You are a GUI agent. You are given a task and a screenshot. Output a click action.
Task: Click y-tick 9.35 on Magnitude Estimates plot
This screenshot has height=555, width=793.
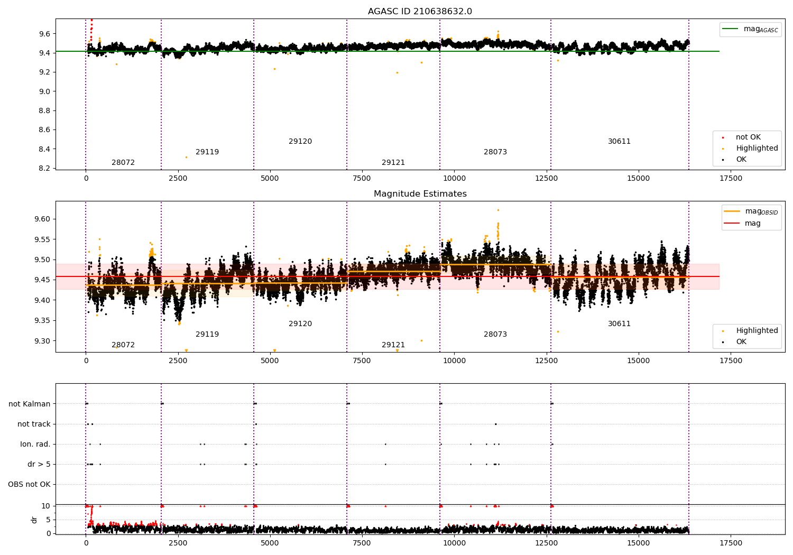coord(42,320)
